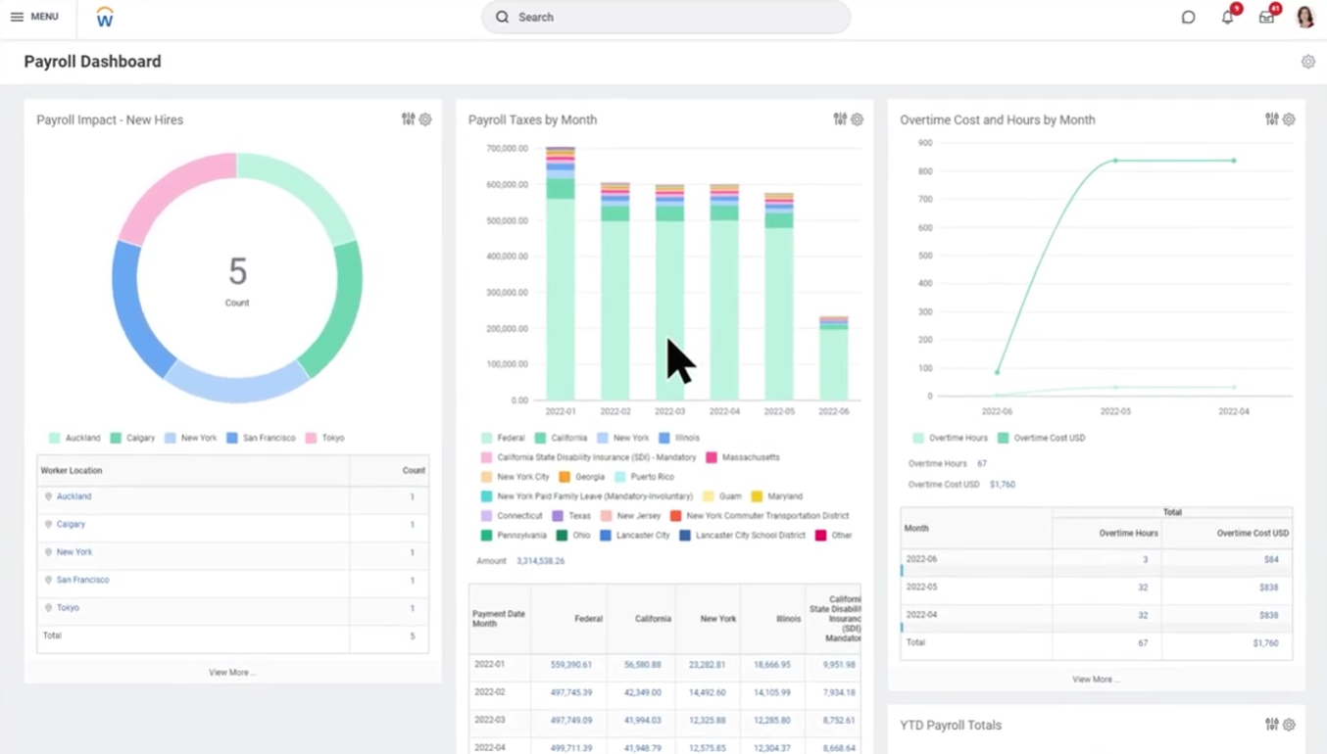The height and width of the screenshot is (754, 1327).
Task: Open the $84 overtime cost link
Action: [1270, 559]
